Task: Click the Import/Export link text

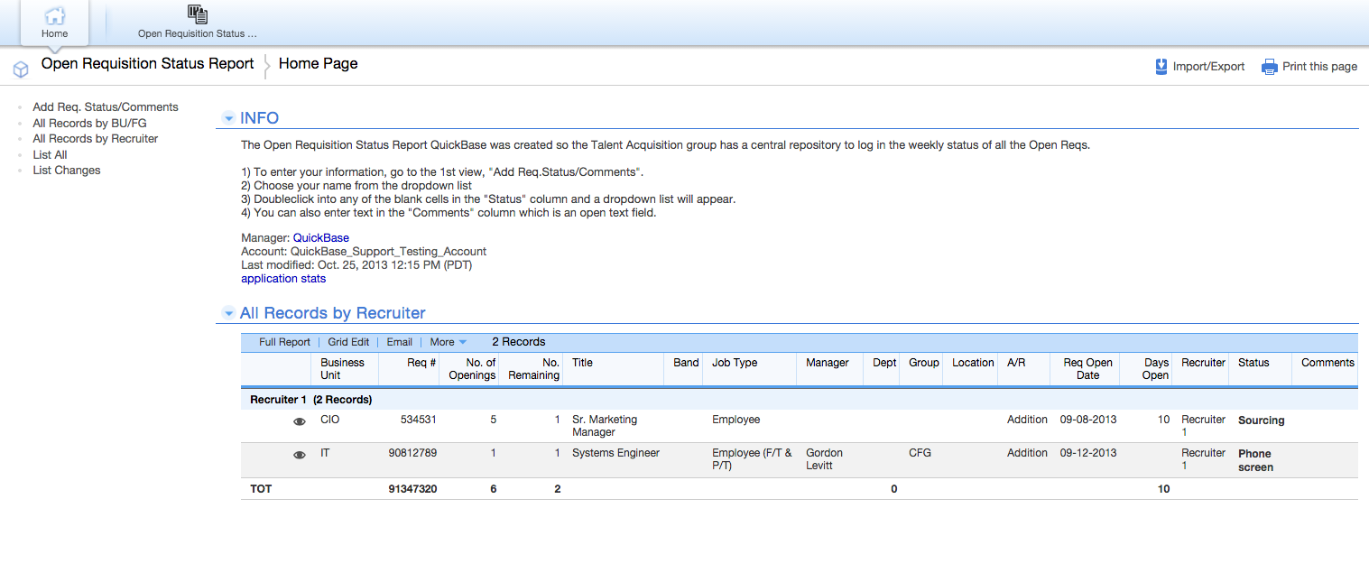Action: coord(1208,67)
